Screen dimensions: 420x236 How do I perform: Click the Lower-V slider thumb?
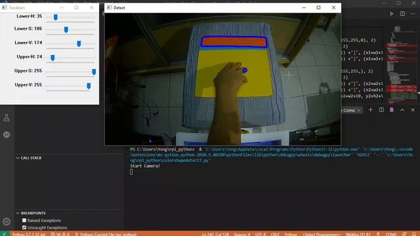79,44
